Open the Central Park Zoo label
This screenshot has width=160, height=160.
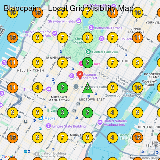click(105, 52)
